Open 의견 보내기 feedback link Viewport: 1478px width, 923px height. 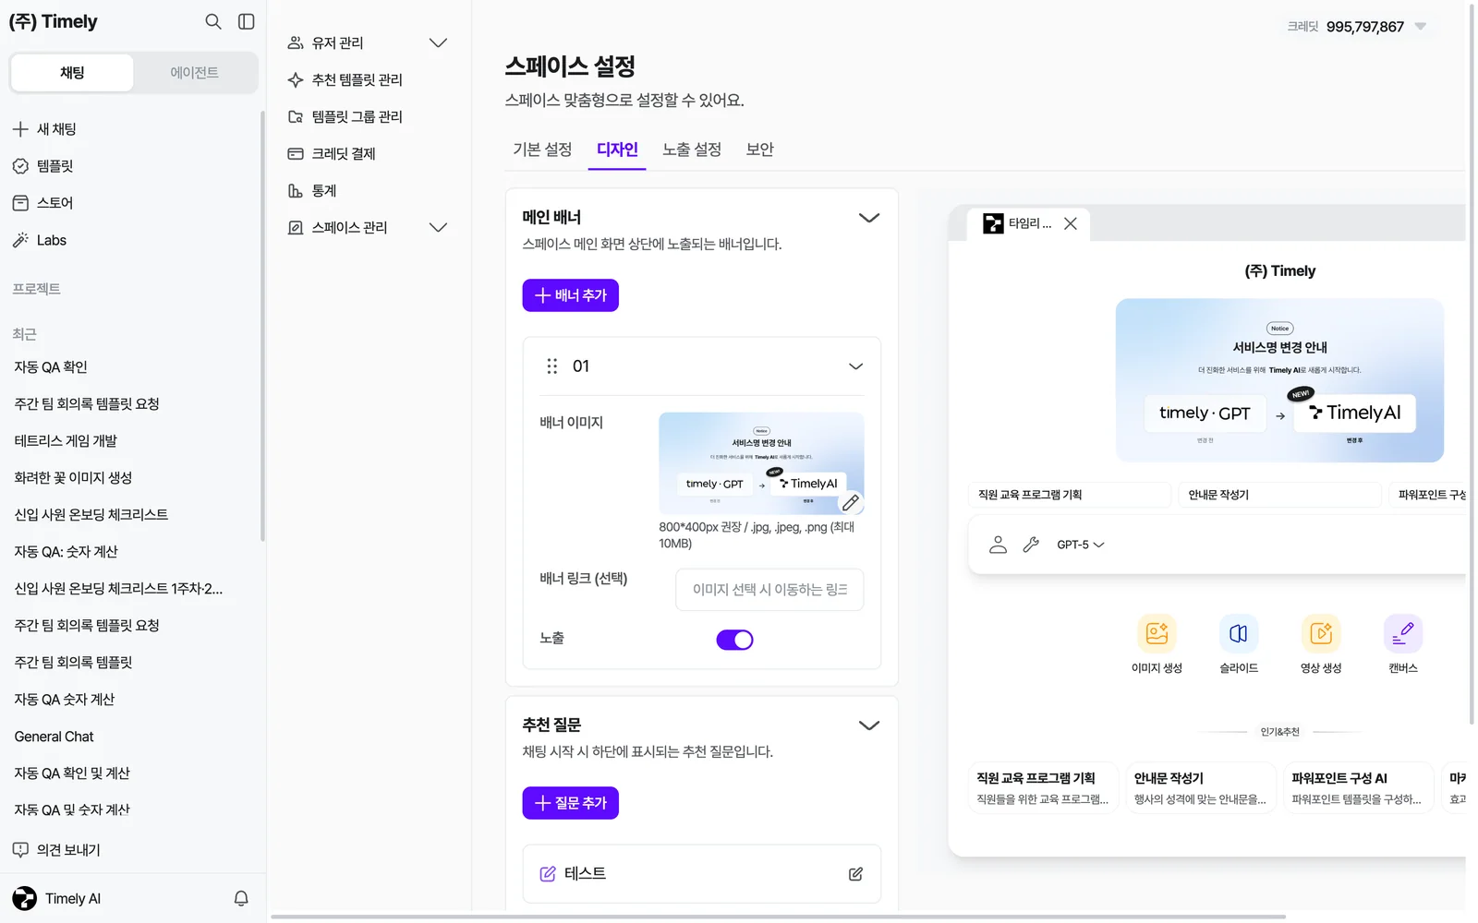tap(57, 850)
